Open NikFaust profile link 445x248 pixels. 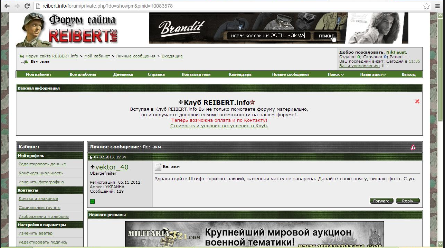pos(396,52)
